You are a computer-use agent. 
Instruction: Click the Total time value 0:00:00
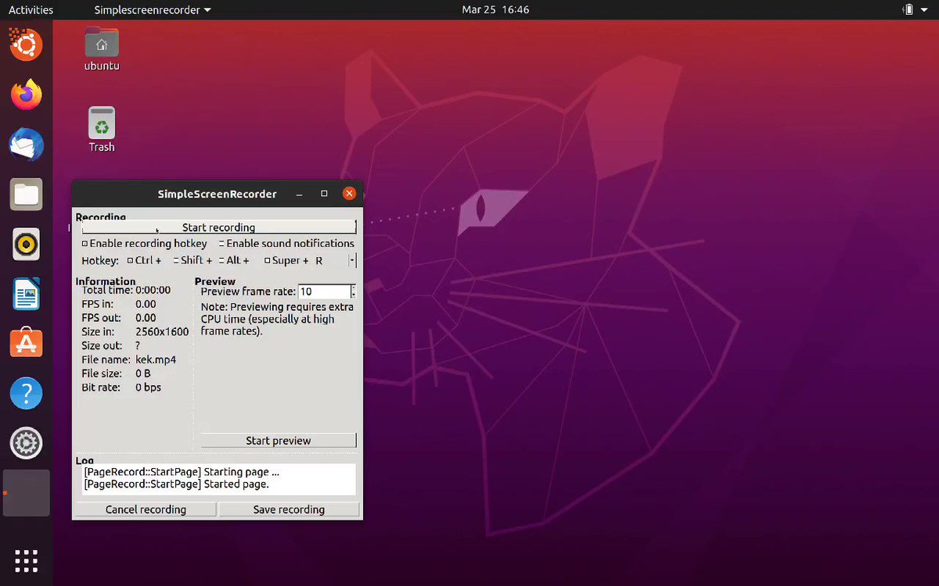(153, 290)
